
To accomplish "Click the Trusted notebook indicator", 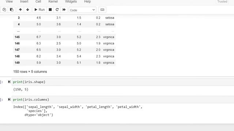I will tap(222, 1).
